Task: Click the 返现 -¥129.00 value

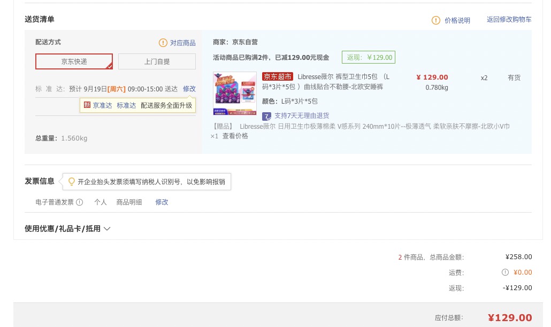Action: pos(517,287)
